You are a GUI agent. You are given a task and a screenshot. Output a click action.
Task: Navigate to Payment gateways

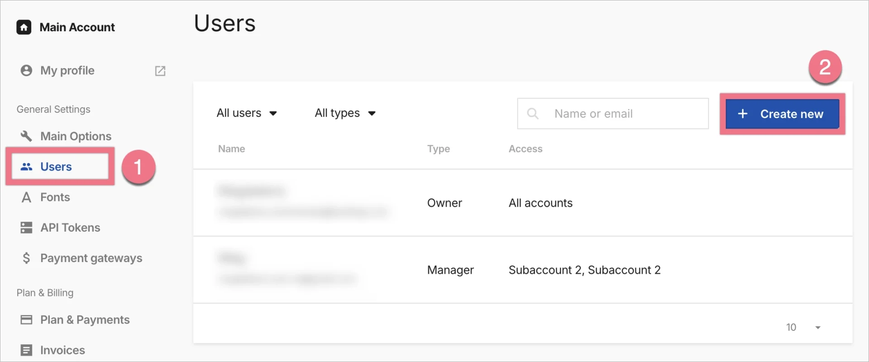click(91, 258)
